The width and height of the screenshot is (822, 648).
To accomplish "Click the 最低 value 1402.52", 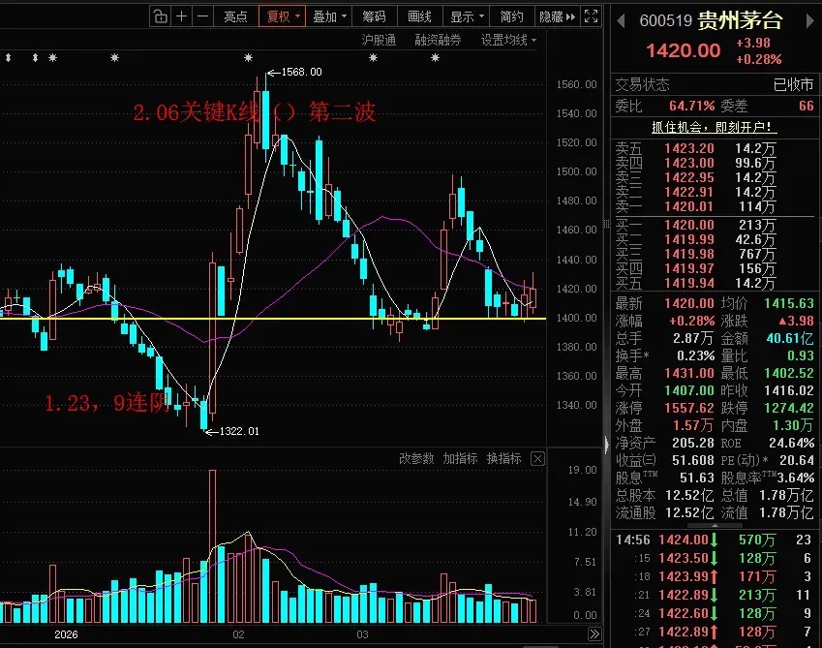I will (789, 373).
